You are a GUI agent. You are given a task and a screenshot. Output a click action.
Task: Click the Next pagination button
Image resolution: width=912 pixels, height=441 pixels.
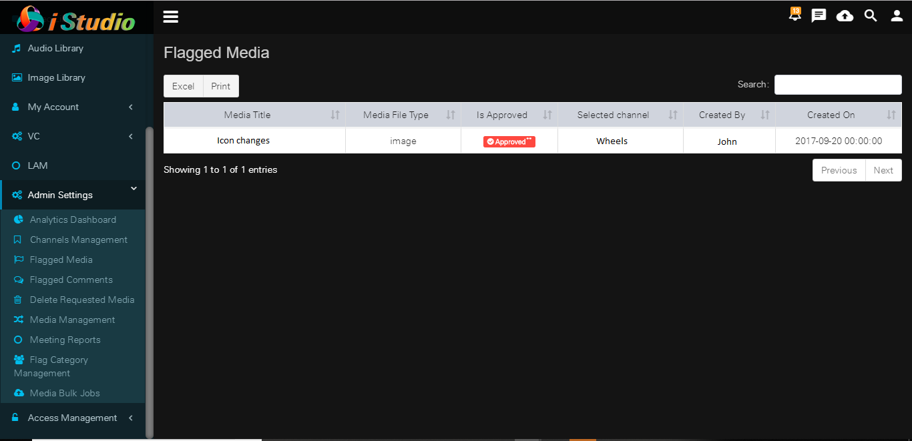[883, 170]
